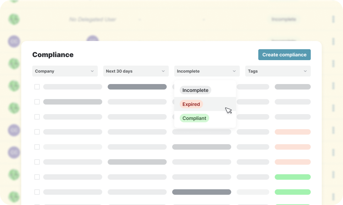343x205 pixels.
Task: Open the Incomplete status filter dropdown
Action: [207, 71]
